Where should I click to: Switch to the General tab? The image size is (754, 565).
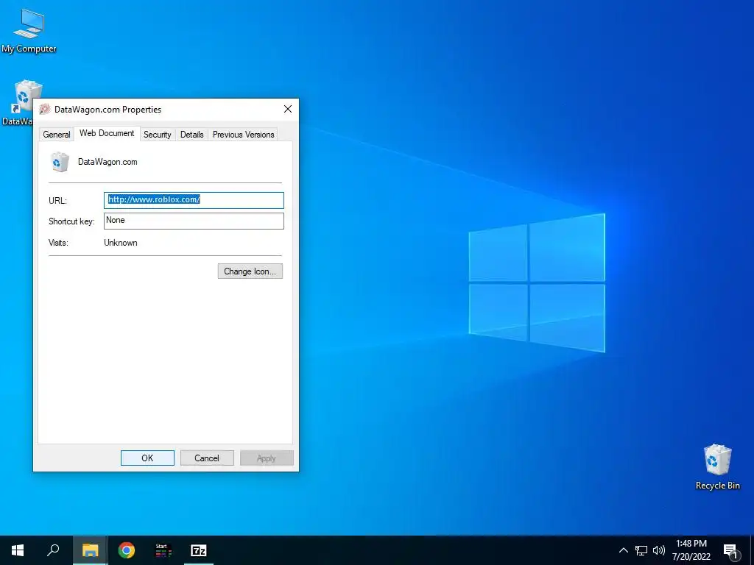click(56, 135)
